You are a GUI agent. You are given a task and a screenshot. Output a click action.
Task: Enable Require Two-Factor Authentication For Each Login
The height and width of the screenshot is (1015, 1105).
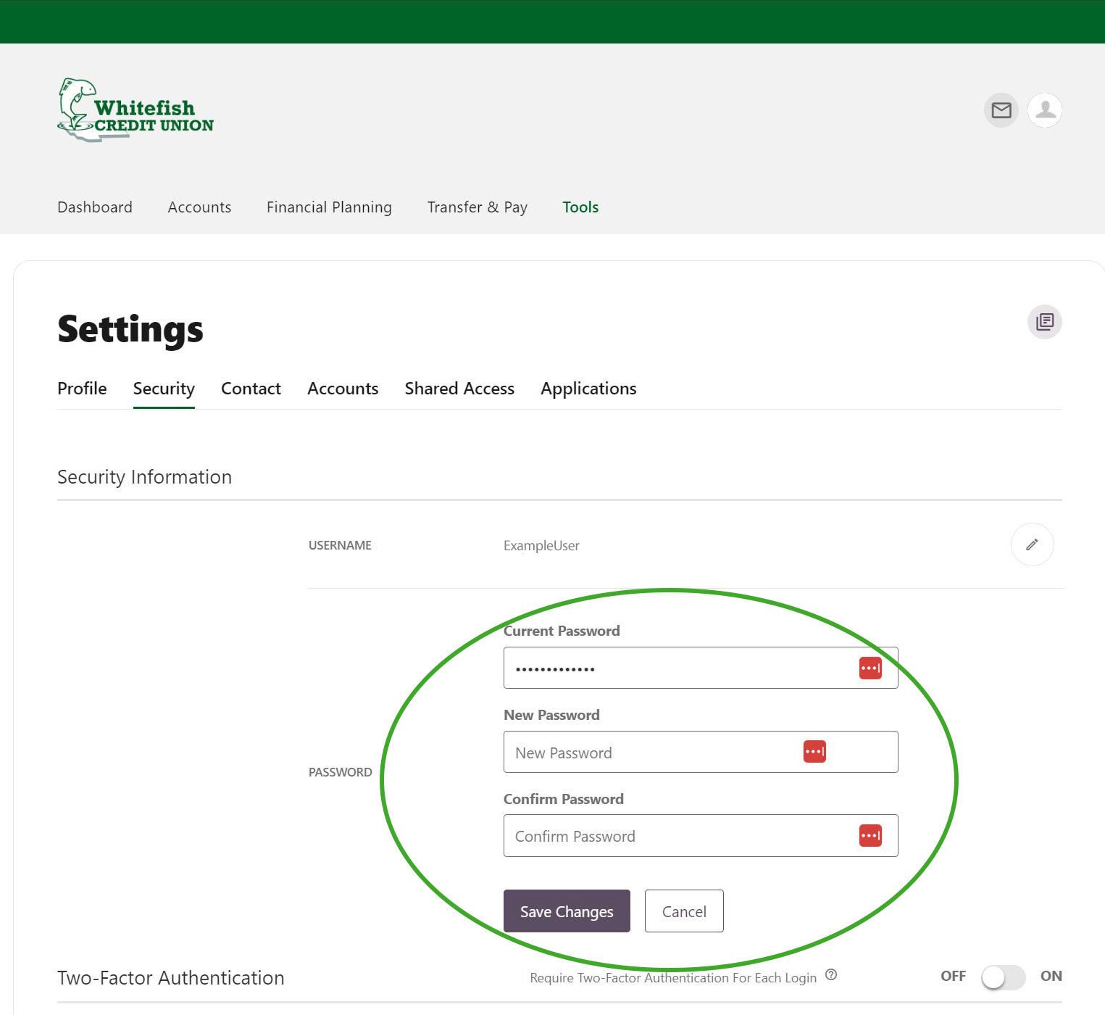coord(1002,977)
